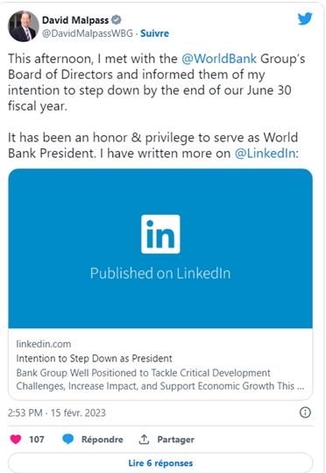
Task: Follow the account via Suivre
Action: (x=154, y=33)
